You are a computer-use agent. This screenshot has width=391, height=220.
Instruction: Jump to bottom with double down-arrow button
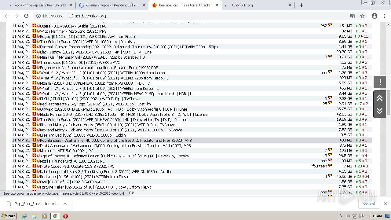[380, 111]
